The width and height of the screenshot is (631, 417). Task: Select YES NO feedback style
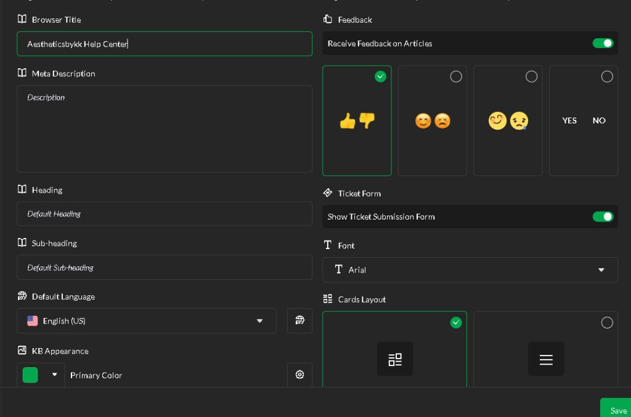coord(584,121)
